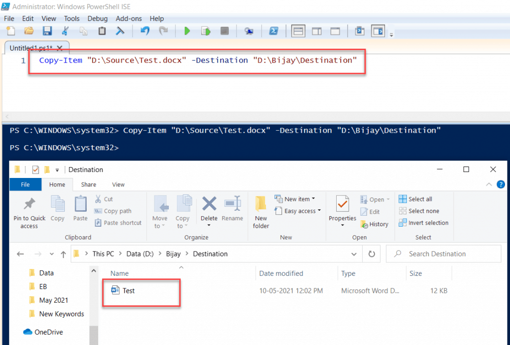Viewport: 510px width, 345px height.
Task: Click the Explorer ribbon Copy button
Action: (58, 209)
